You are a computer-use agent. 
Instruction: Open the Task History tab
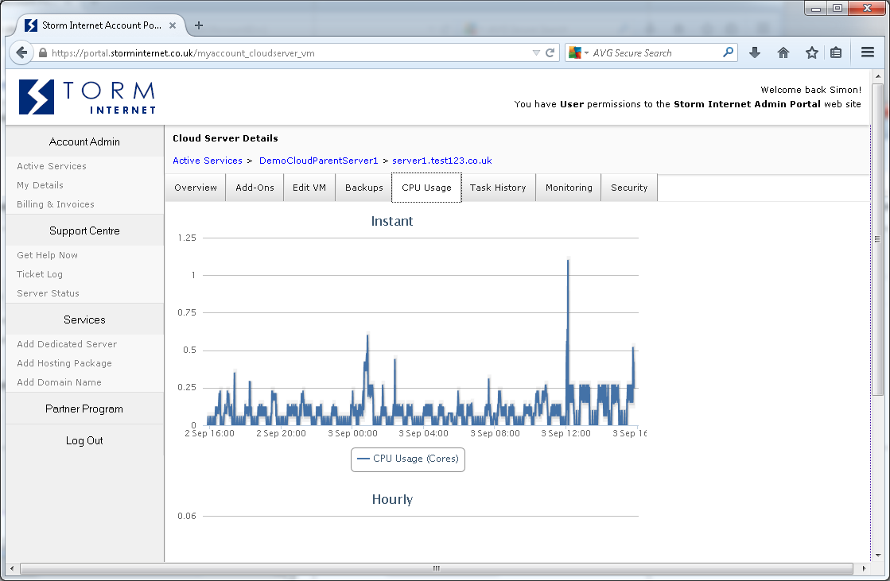click(498, 188)
